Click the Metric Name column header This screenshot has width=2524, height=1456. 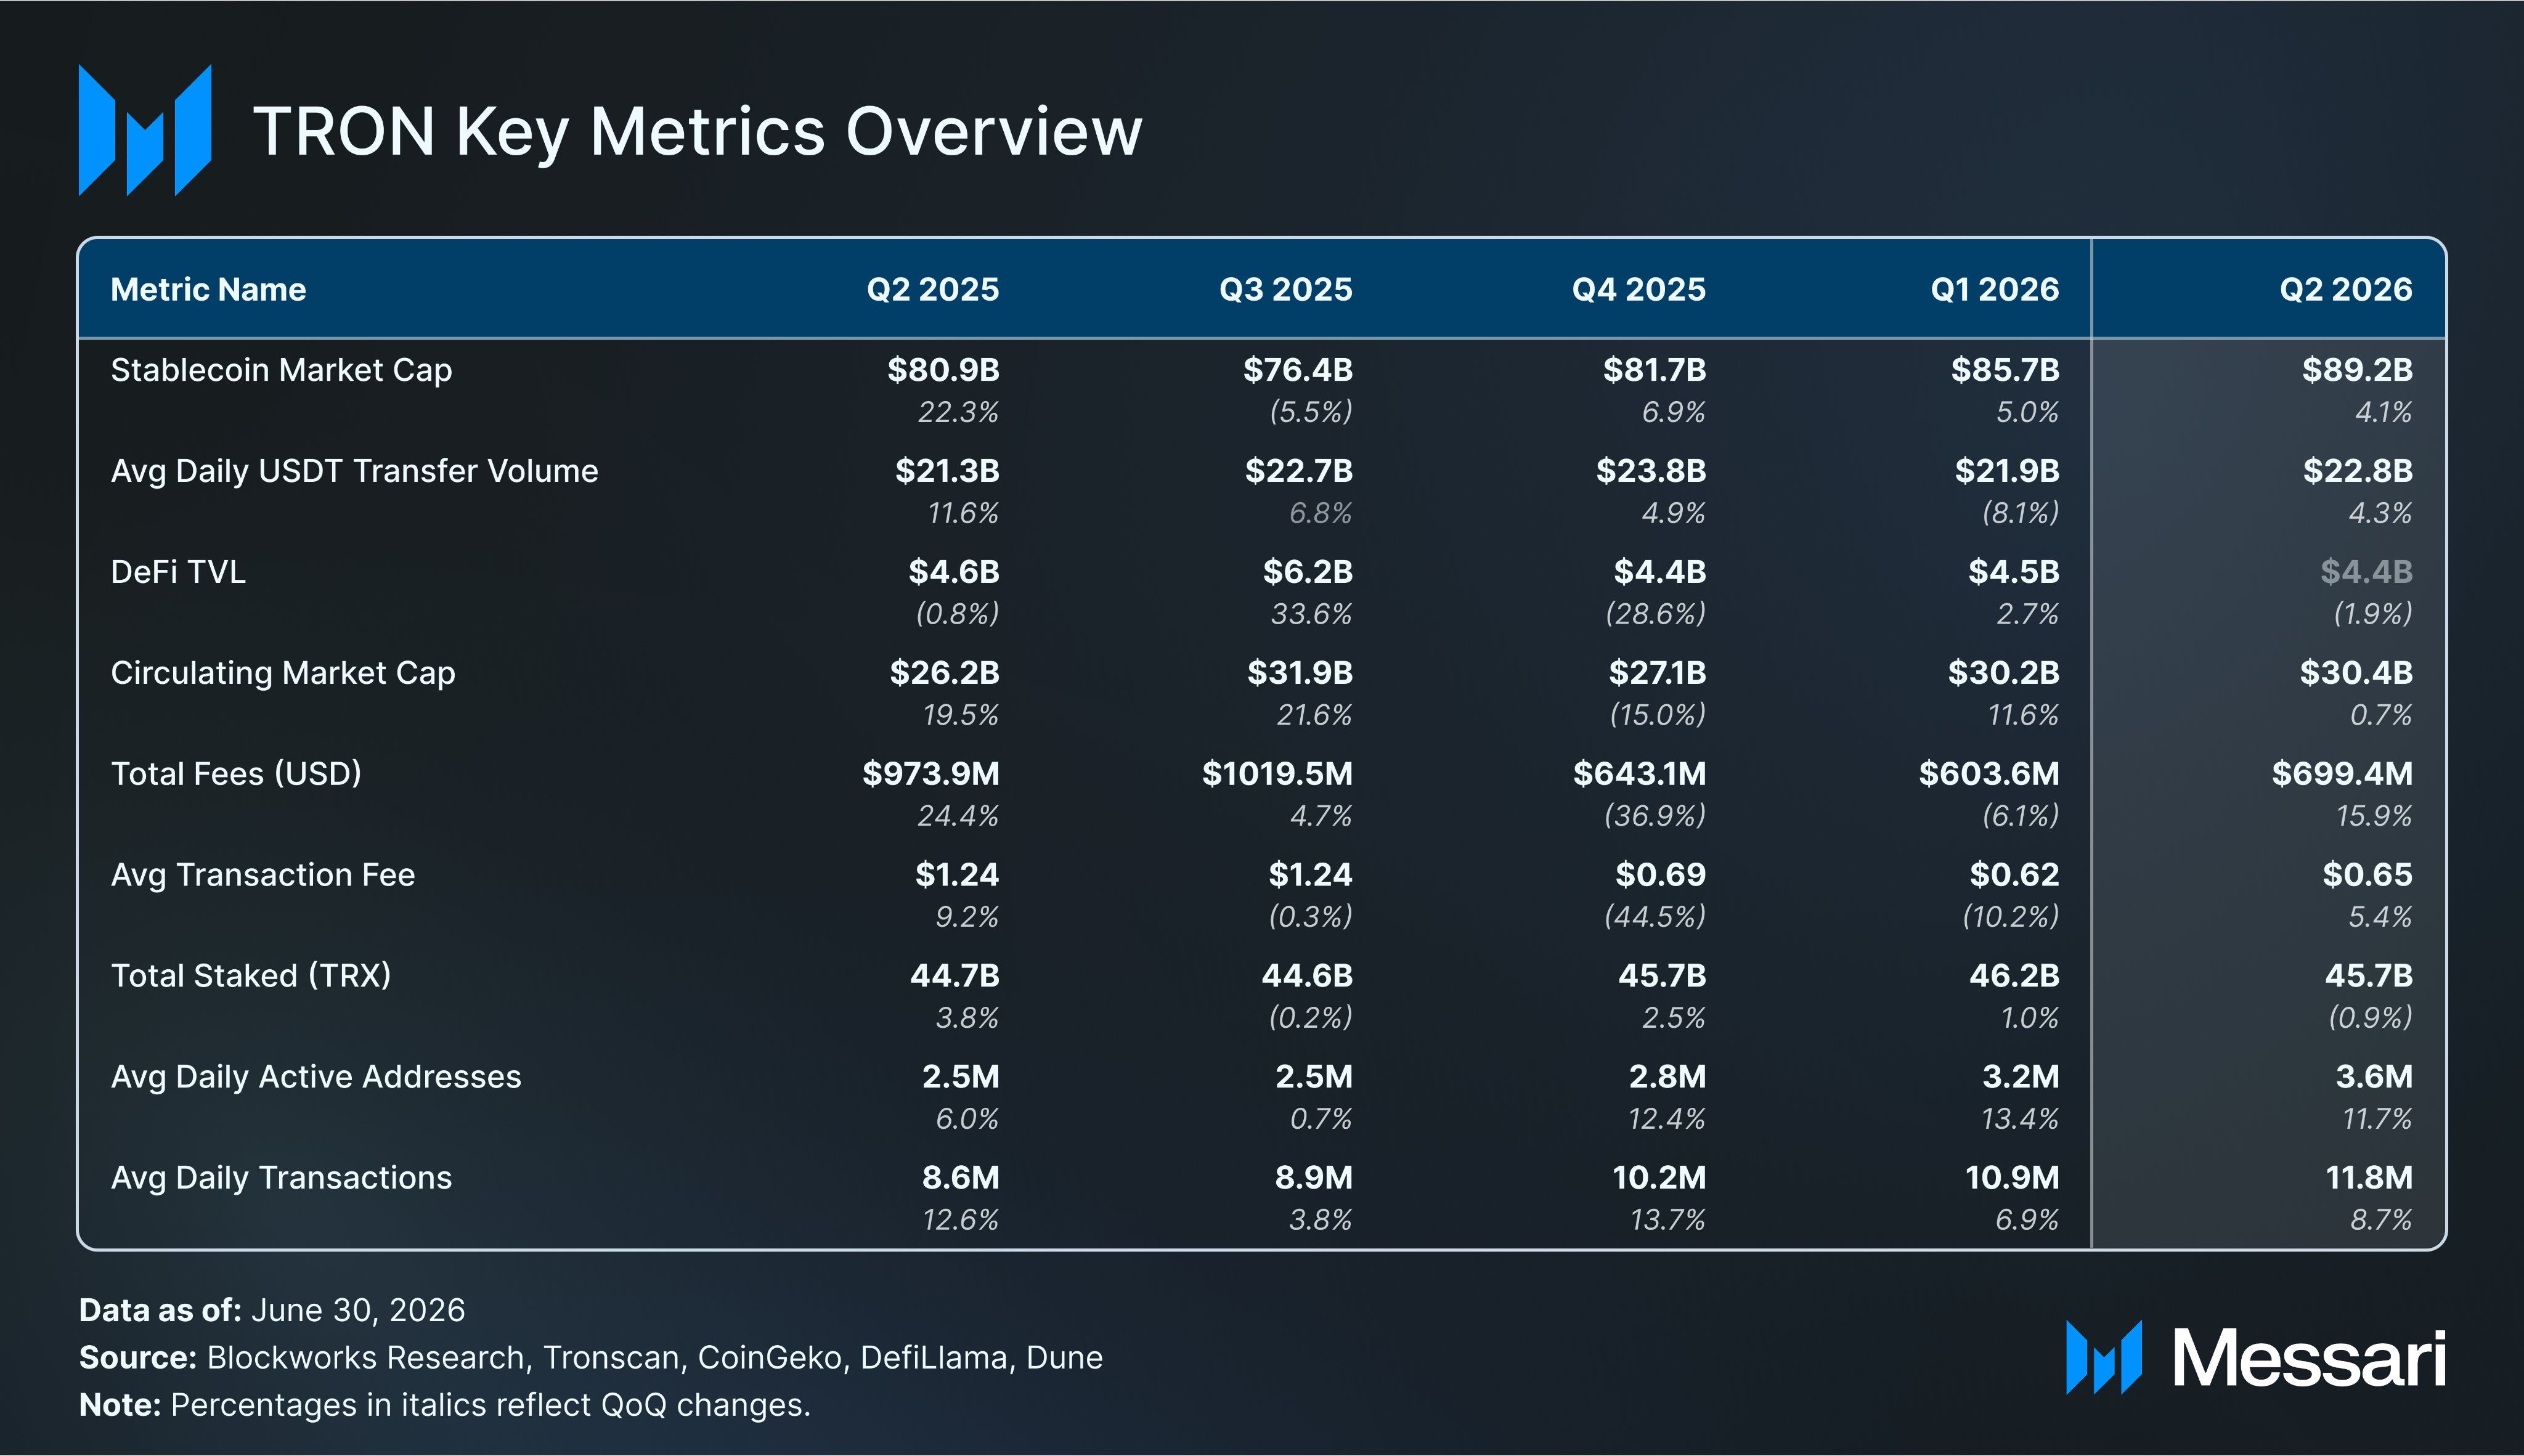click(x=208, y=289)
